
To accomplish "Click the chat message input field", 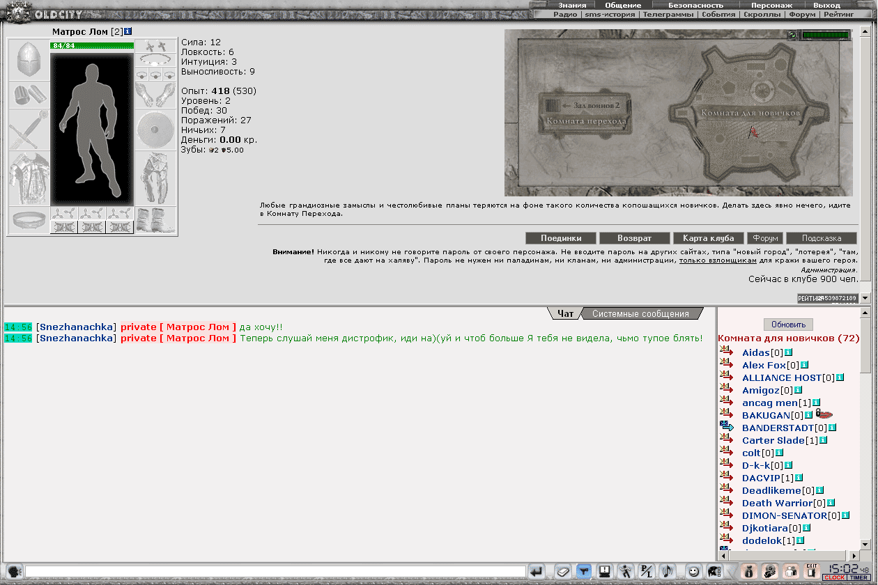I will (275, 572).
